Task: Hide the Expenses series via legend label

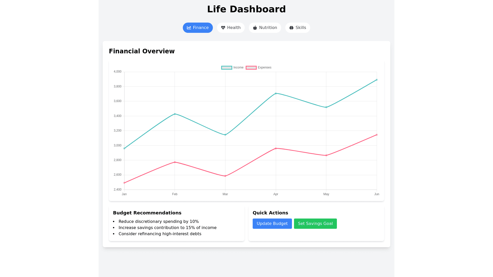Action: point(264,67)
